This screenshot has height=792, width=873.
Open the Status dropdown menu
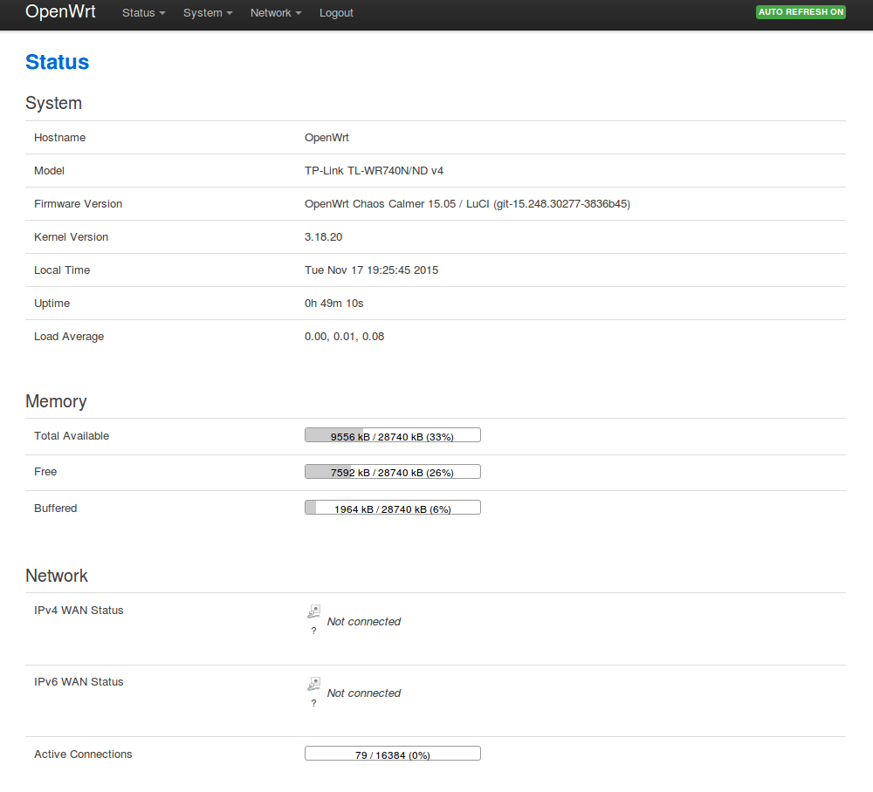point(143,13)
